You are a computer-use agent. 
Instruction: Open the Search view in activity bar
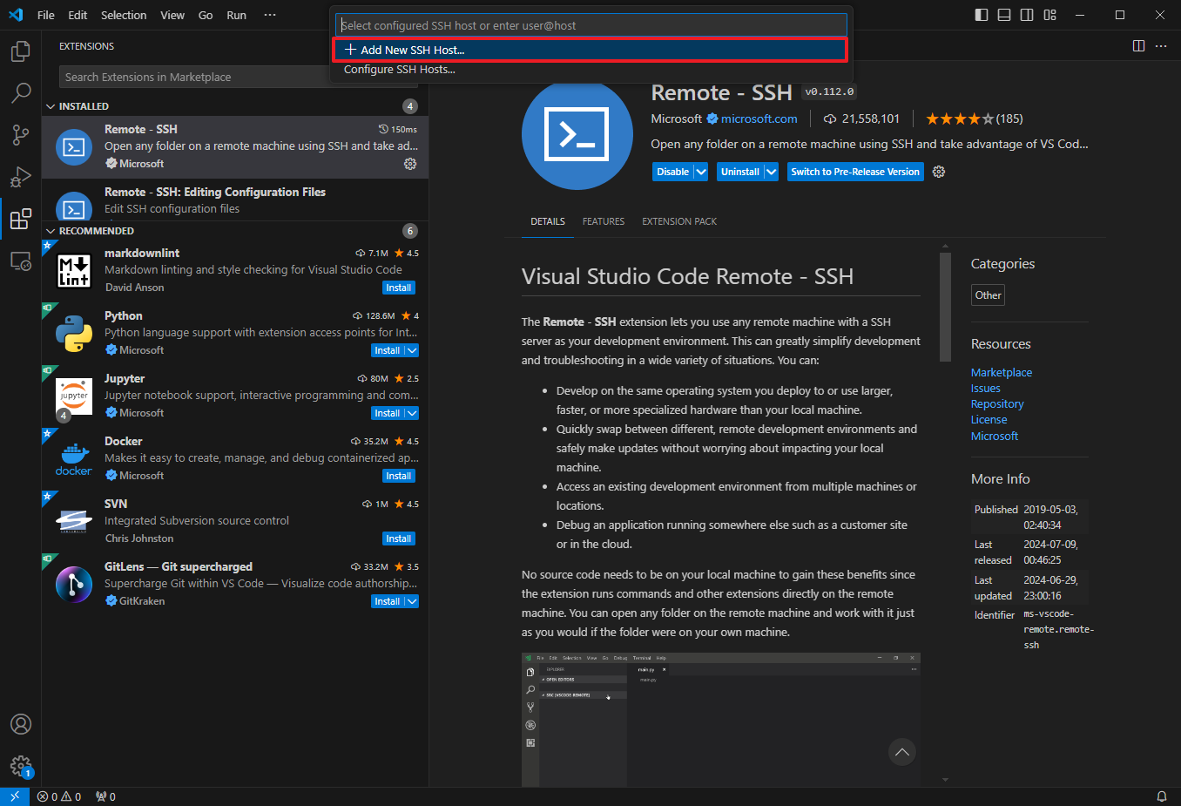[x=20, y=93]
